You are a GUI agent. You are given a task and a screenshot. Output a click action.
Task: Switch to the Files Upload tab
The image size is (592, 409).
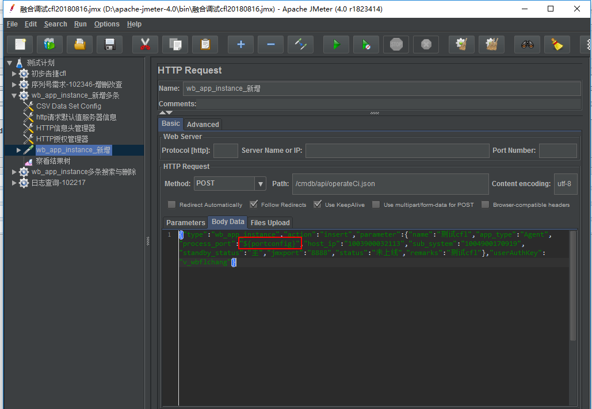[270, 223]
